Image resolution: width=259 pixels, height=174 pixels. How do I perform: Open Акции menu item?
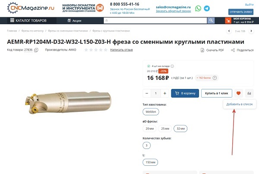click(x=74, y=21)
